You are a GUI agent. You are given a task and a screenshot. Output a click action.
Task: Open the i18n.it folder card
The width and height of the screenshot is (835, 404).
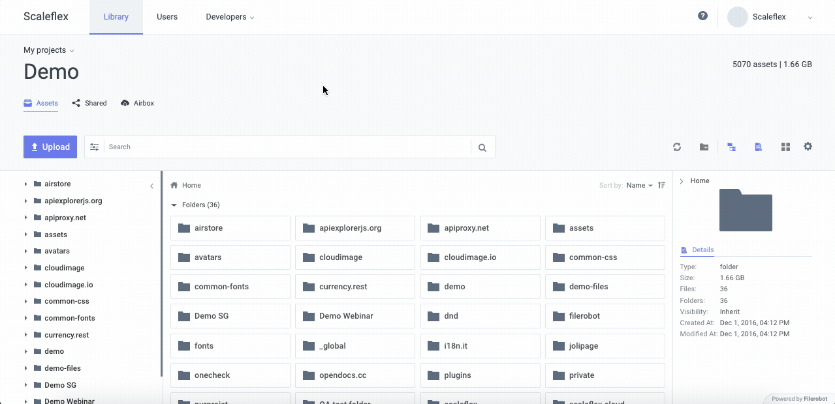click(x=481, y=346)
